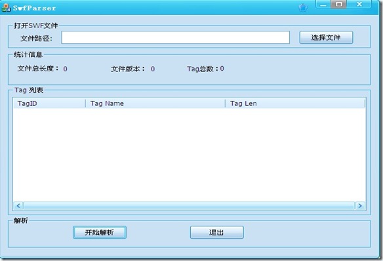The height and width of the screenshot is (261, 383).
Task: Click the horizontal scrollbar track of Tag list
Action: [189, 205]
